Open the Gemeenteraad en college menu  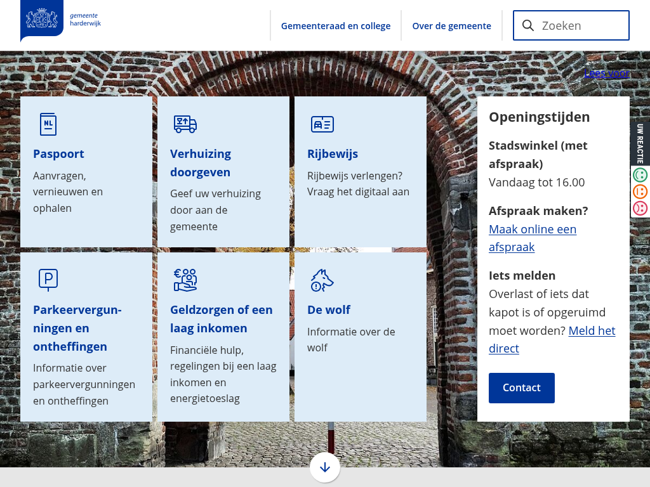click(336, 26)
